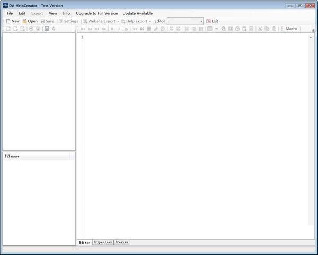Click the Copy icon next to scissors
This screenshot has height=255, width=318.
267,29
